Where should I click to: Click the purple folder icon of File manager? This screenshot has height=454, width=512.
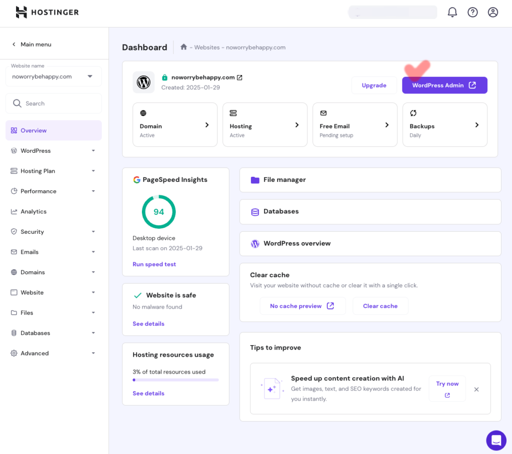pos(255,180)
